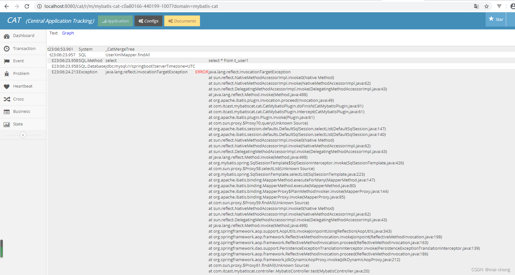Reload the page with refresh icon
The image size is (515, 275).
click(x=27, y=6)
